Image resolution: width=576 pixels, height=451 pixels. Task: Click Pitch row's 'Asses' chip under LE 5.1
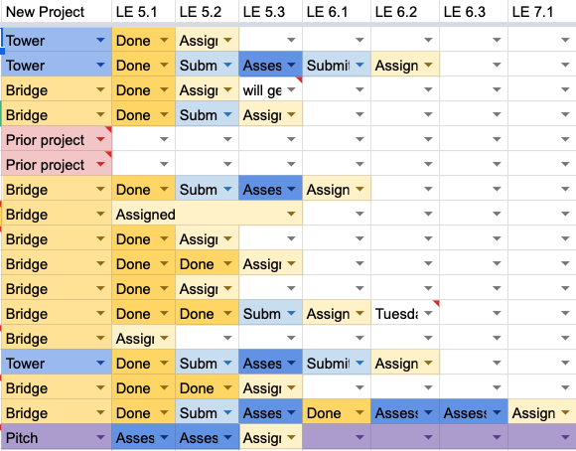point(144,437)
